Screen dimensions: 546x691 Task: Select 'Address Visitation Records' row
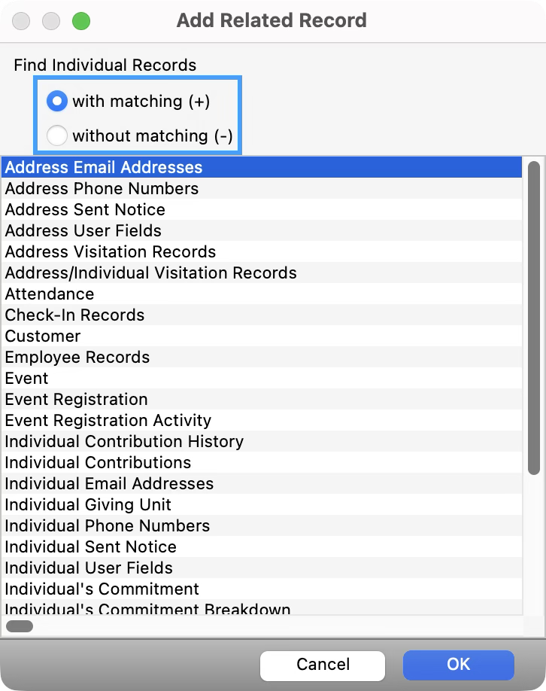coord(262,251)
